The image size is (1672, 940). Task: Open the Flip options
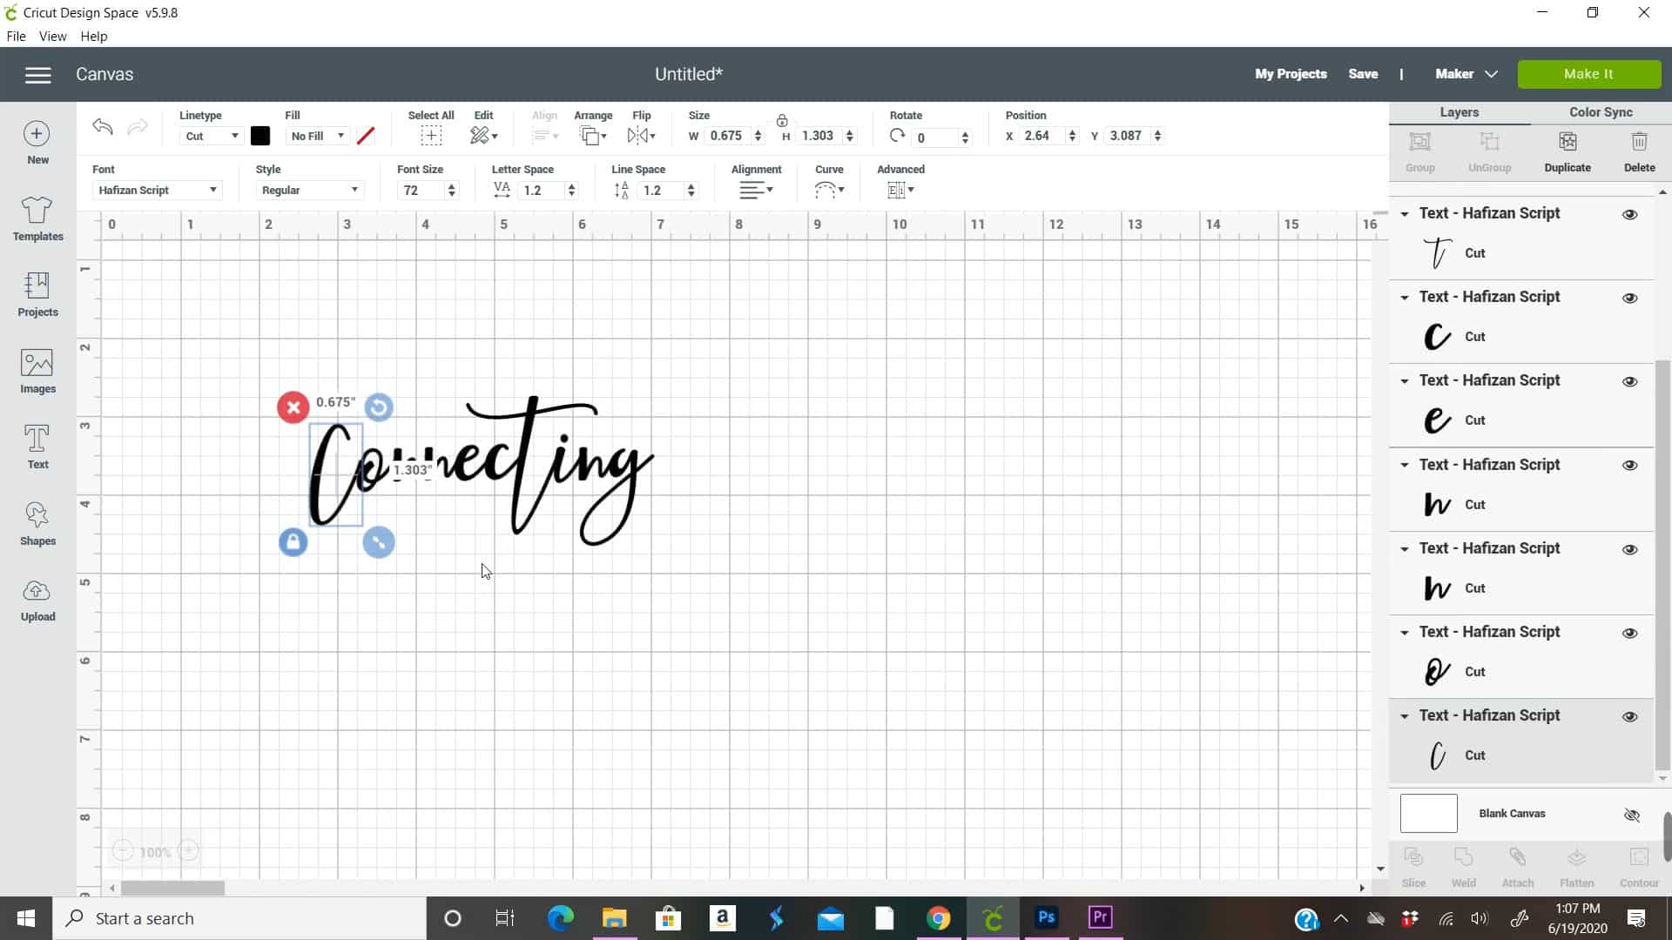641,136
